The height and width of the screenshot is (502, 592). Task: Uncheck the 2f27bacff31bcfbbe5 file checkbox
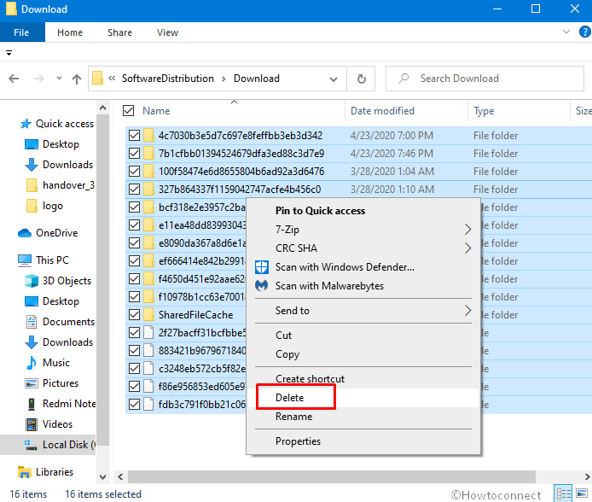135,332
